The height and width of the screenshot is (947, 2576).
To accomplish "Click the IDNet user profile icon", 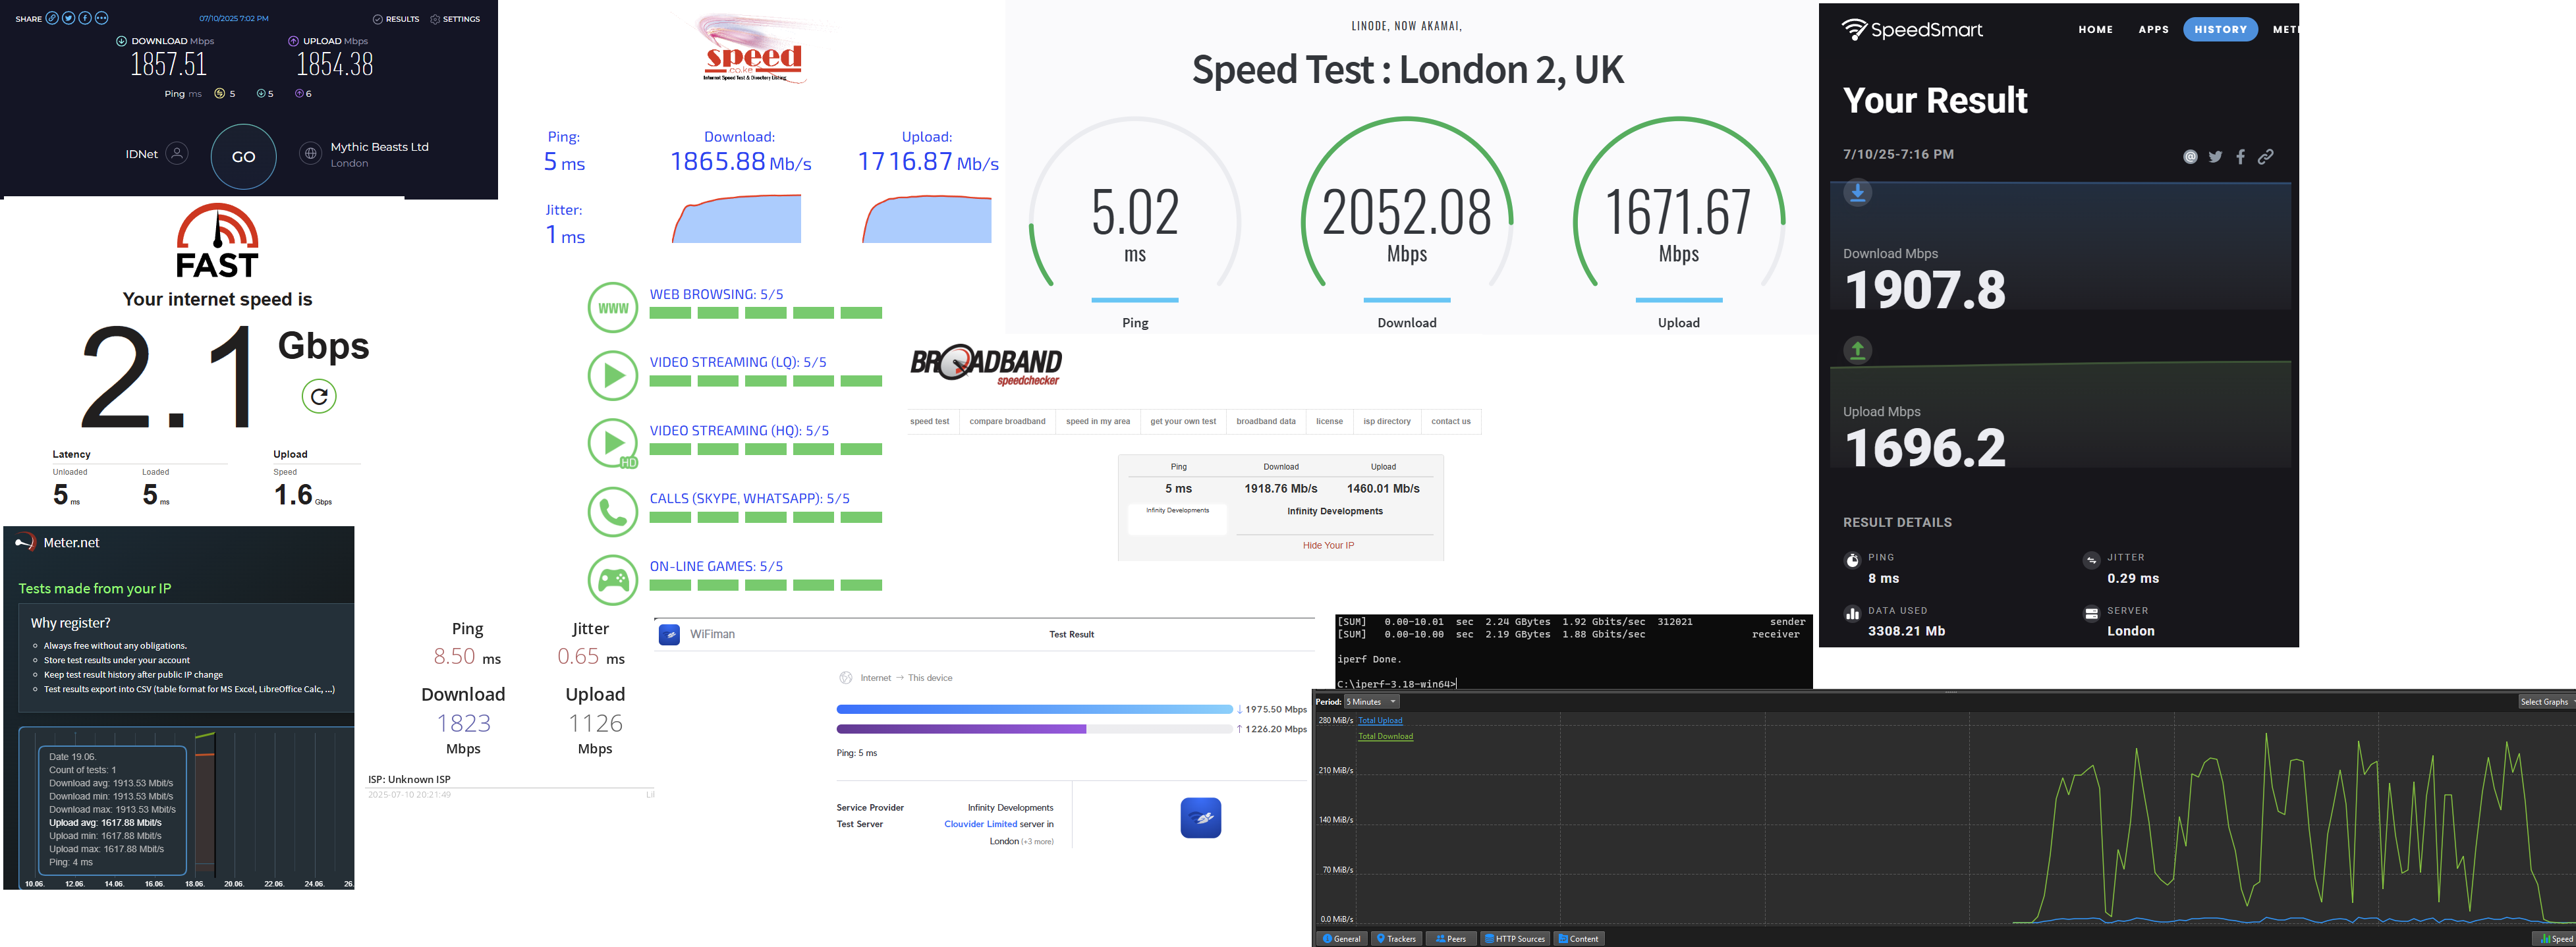I will (177, 153).
